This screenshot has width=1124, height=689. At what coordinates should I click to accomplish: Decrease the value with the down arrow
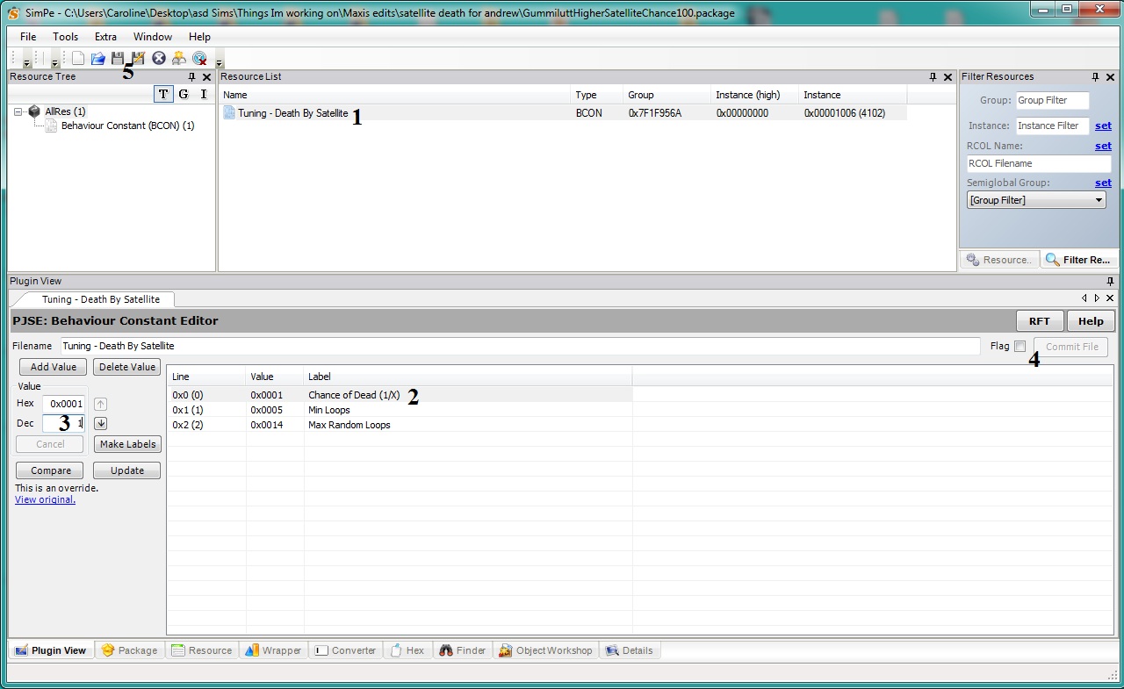pos(101,423)
